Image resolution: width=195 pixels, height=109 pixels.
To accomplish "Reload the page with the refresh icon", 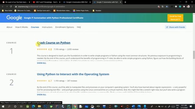I will [x=11, y=7].
